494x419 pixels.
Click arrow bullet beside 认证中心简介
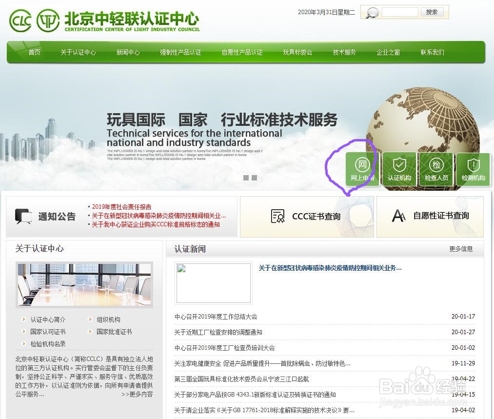(x=23, y=319)
